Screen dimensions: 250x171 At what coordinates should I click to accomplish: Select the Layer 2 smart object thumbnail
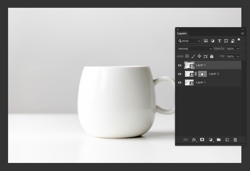(189, 74)
